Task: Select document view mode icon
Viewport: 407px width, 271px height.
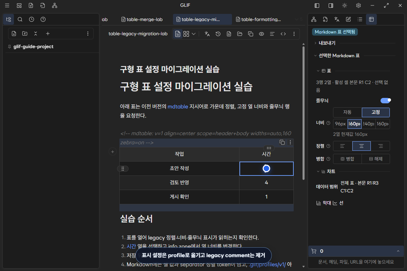Action: (178, 34)
